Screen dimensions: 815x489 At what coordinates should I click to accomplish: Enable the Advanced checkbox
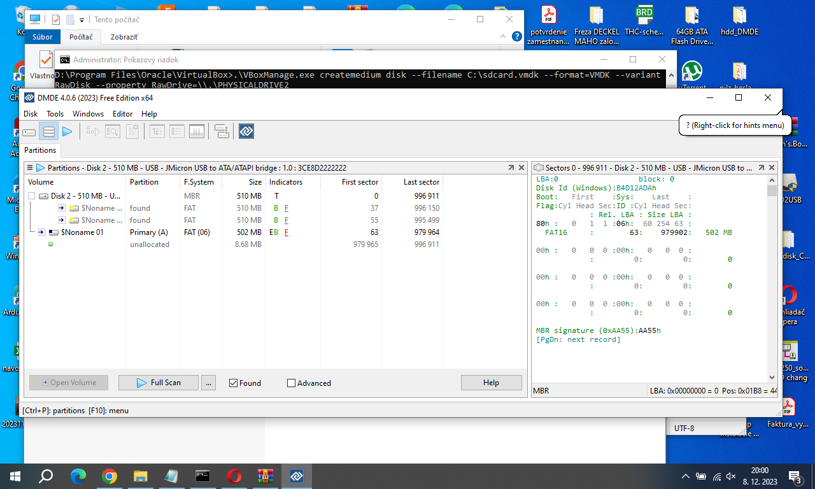point(291,383)
